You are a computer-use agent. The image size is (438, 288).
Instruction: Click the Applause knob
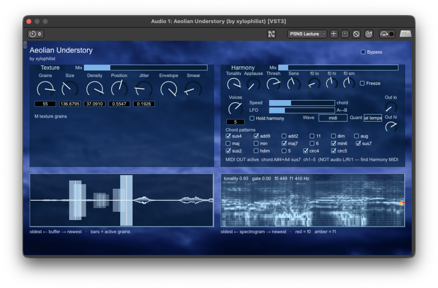click(x=253, y=84)
